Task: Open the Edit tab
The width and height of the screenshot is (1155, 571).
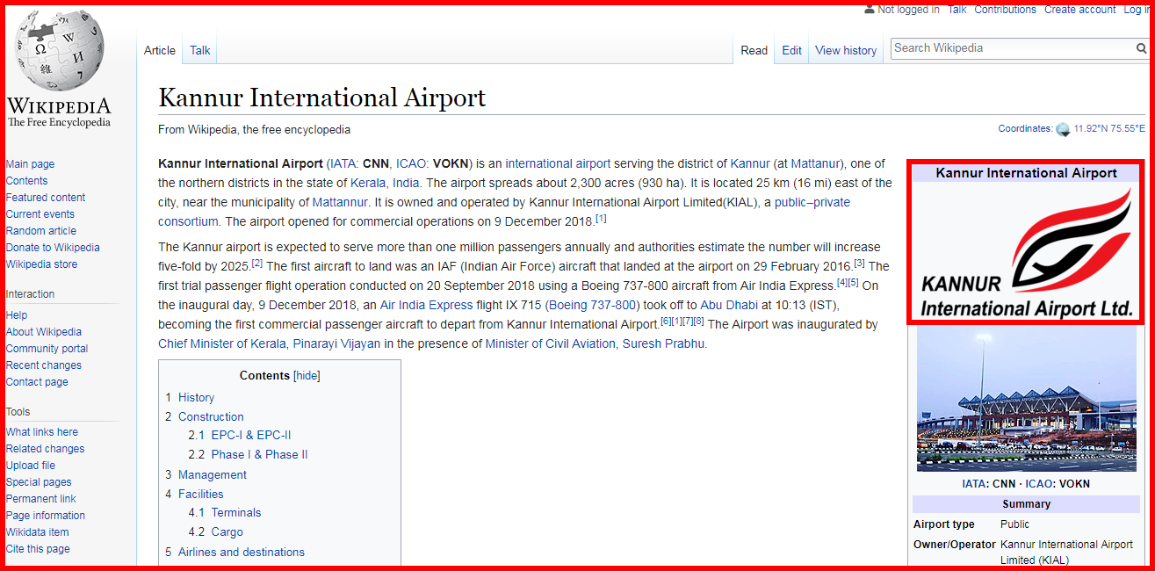Action: (x=792, y=50)
